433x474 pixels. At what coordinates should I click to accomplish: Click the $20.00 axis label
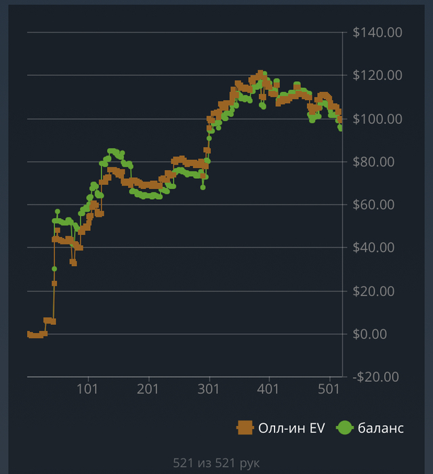[x=373, y=291]
